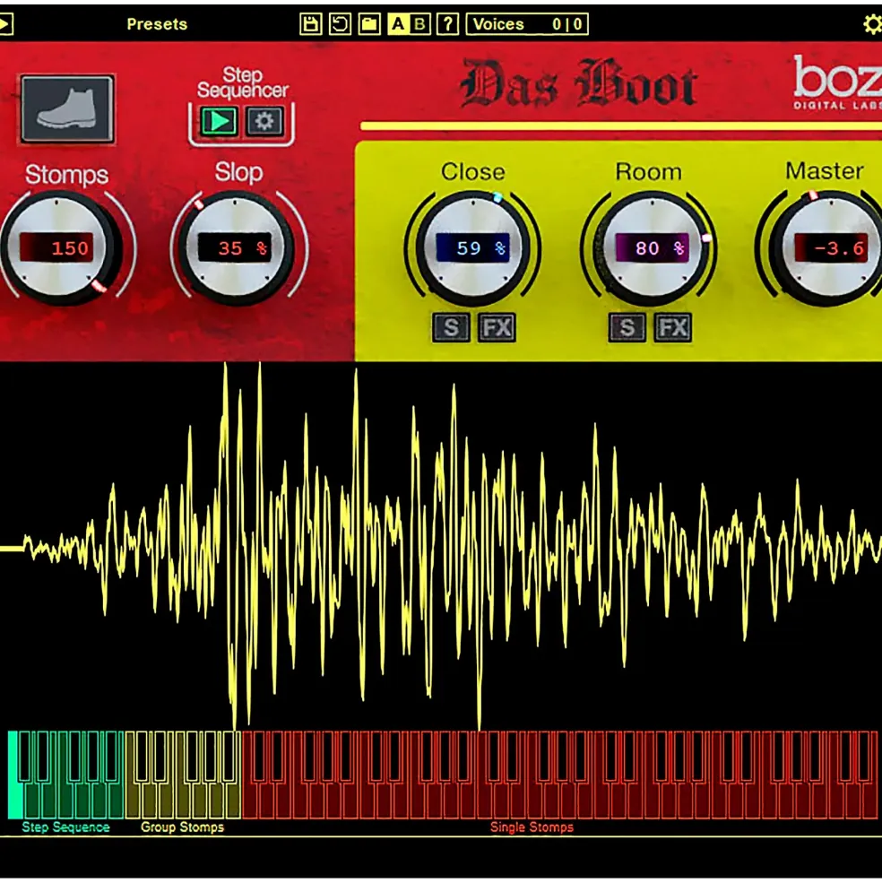This screenshot has height=883, width=882.
Task: Click the Das Boot title logo
Action: click(579, 84)
